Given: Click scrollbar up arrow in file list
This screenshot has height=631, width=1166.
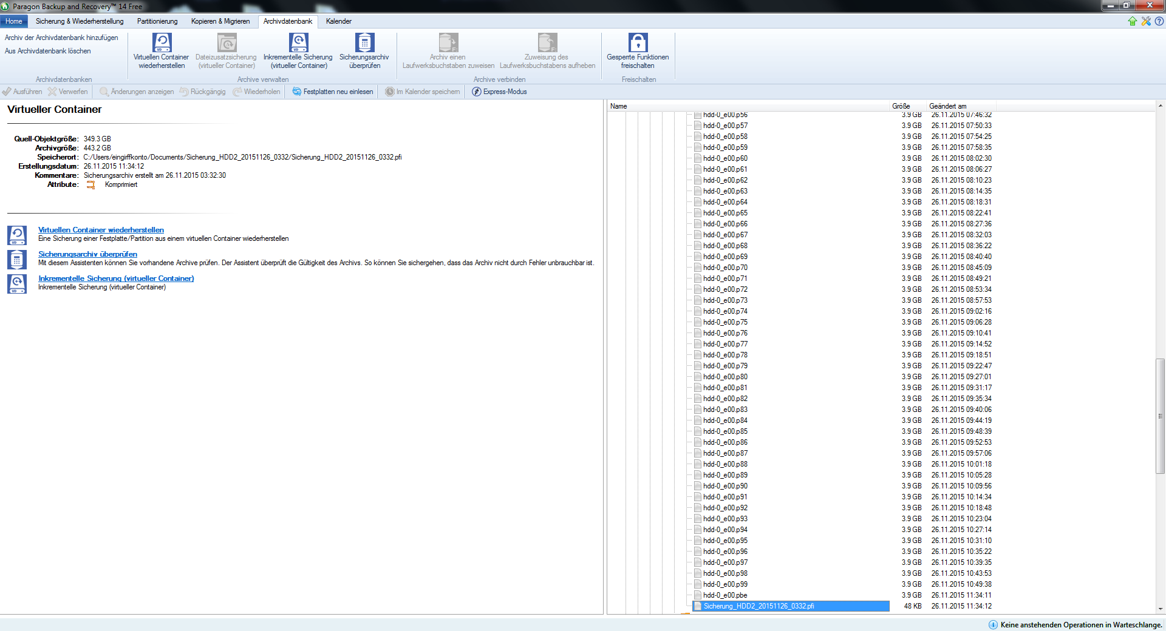Looking at the screenshot, I should (1160, 106).
